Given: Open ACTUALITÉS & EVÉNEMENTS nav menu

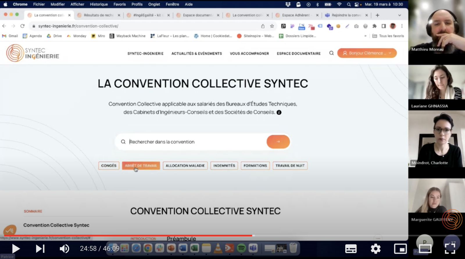Looking at the screenshot, I should [x=197, y=53].
